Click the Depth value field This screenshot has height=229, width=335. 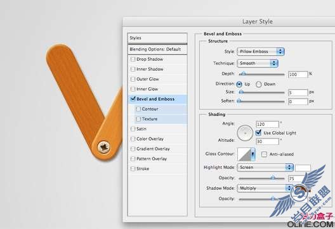tap(298, 75)
